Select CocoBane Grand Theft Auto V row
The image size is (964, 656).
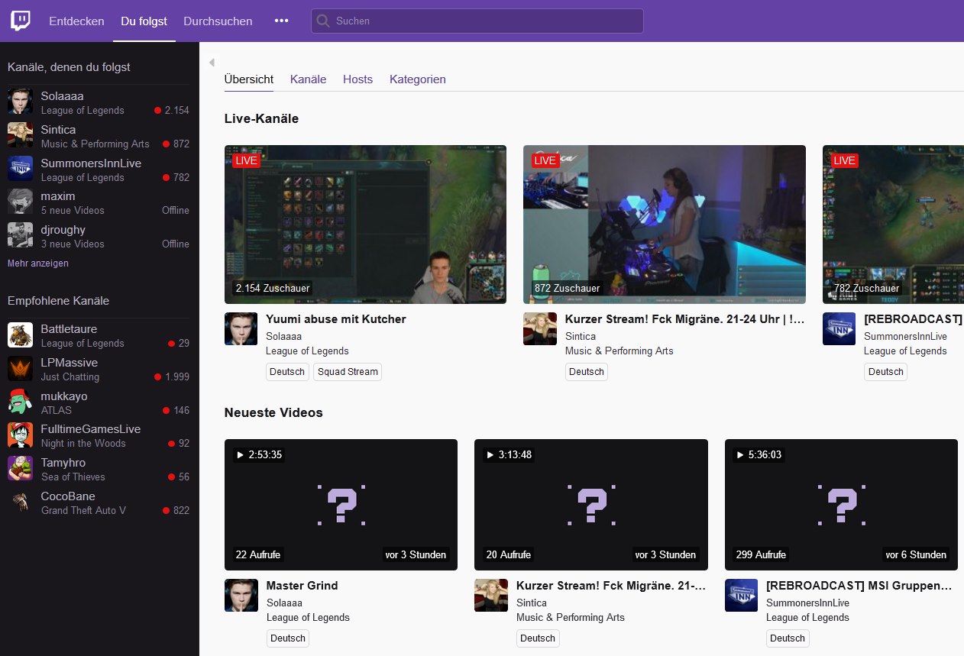(99, 503)
